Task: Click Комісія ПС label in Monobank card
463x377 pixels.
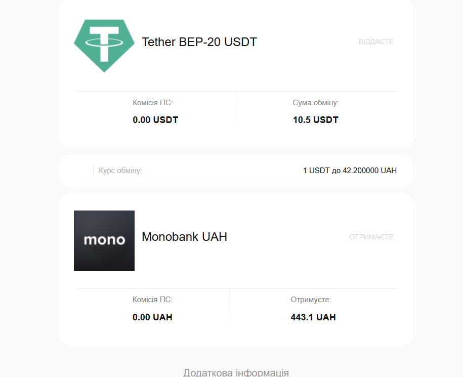Action: pos(152,300)
